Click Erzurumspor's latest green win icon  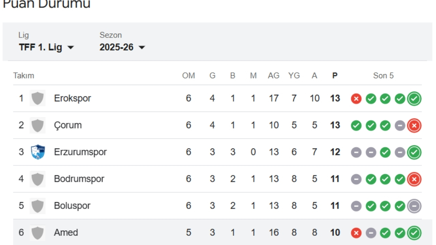414,152
